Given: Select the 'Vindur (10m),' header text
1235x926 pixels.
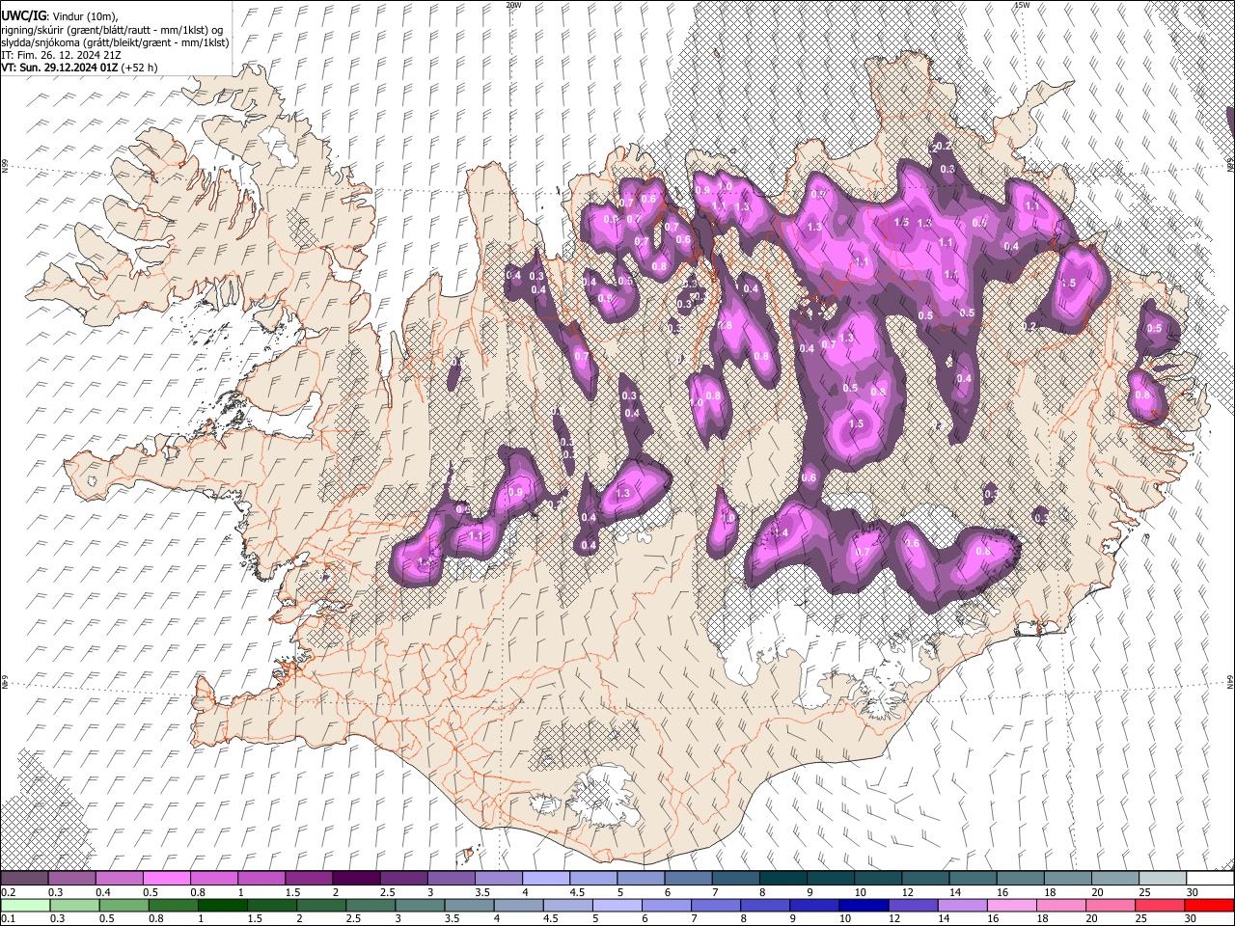Looking at the screenshot, I should point(84,15).
